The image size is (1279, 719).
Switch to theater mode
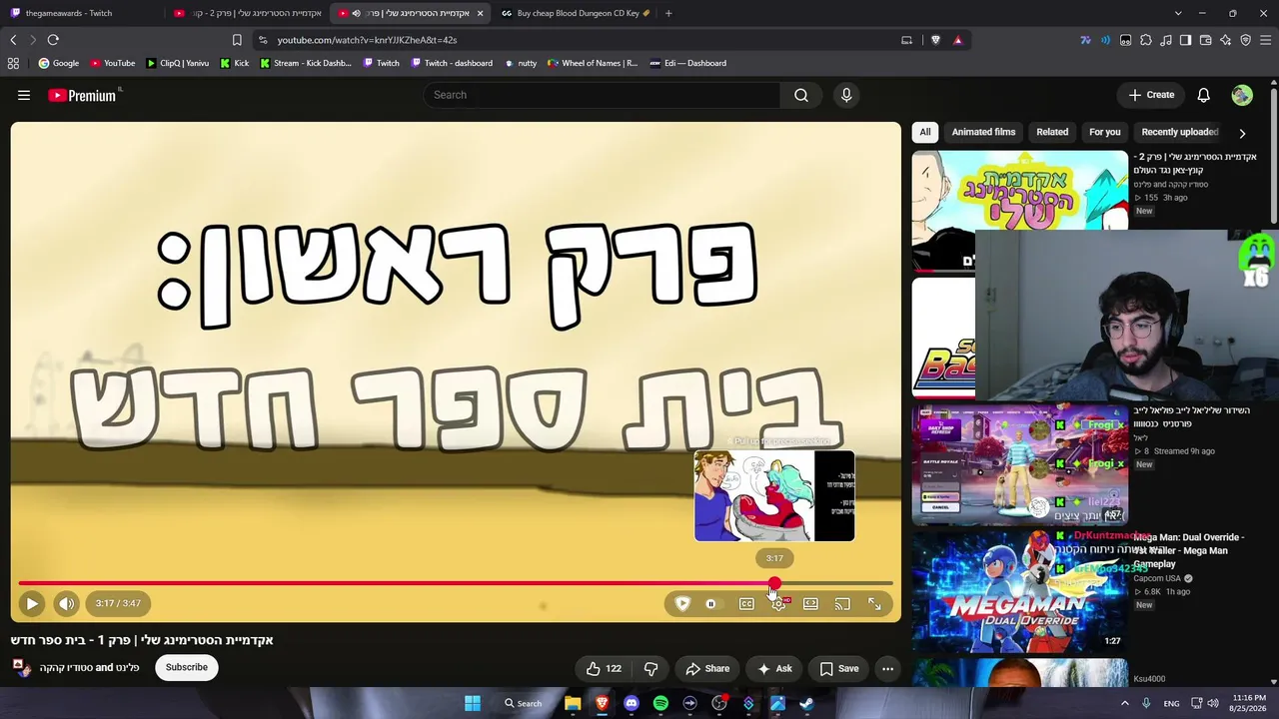[810, 603]
